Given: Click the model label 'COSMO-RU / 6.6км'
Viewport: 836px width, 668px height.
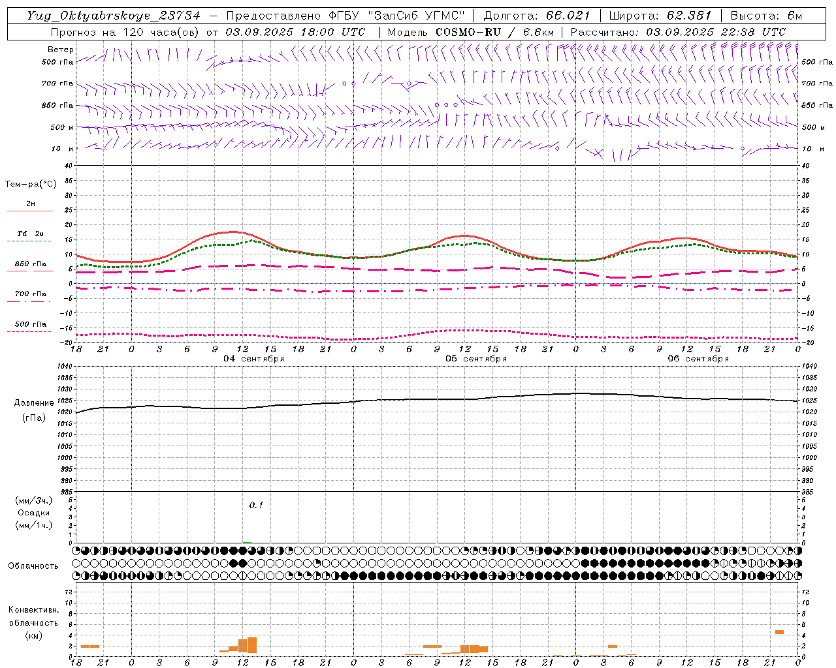Looking at the screenshot, I should click(x=494, y=32).
